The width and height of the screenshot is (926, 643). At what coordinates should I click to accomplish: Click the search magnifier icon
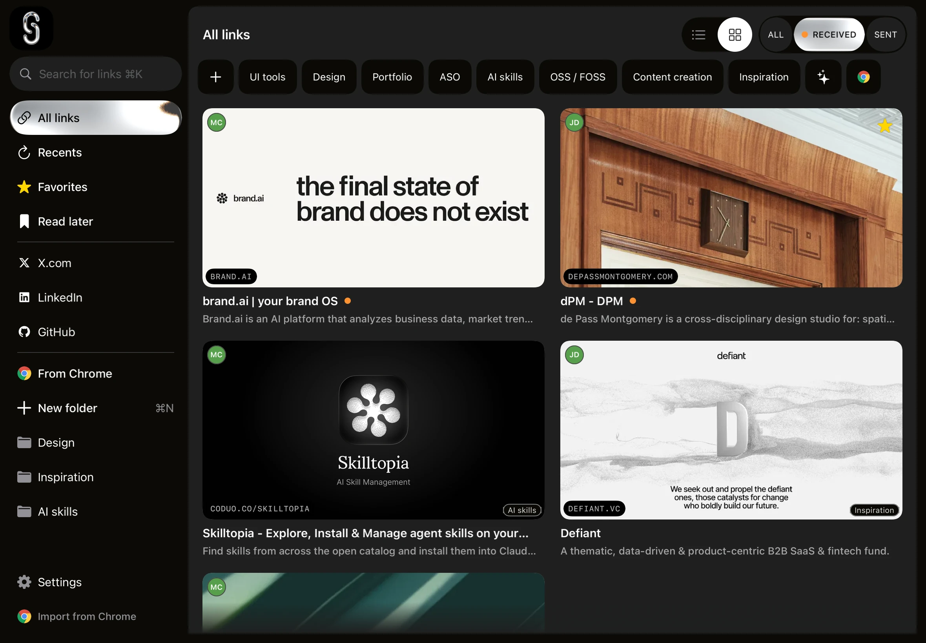26,74
